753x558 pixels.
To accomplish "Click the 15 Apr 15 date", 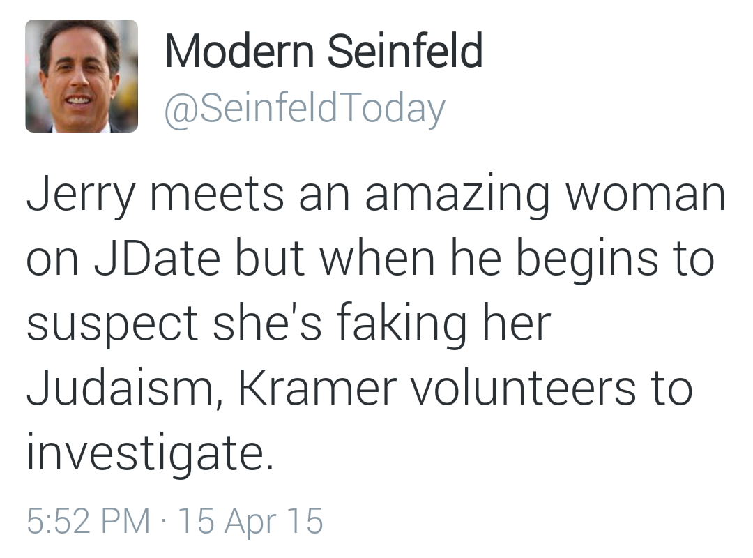I will pos(250,521).
